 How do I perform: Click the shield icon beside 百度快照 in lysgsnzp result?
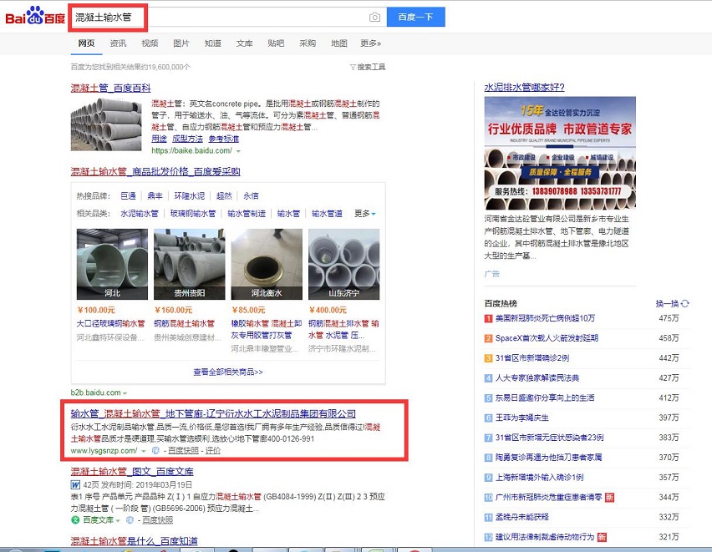[155, 450]
